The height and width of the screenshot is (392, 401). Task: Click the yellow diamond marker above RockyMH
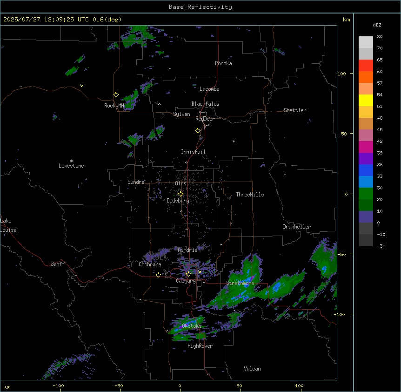[116, 95]
